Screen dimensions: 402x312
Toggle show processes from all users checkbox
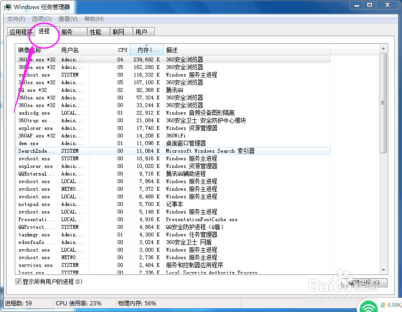tap(18, 282)
